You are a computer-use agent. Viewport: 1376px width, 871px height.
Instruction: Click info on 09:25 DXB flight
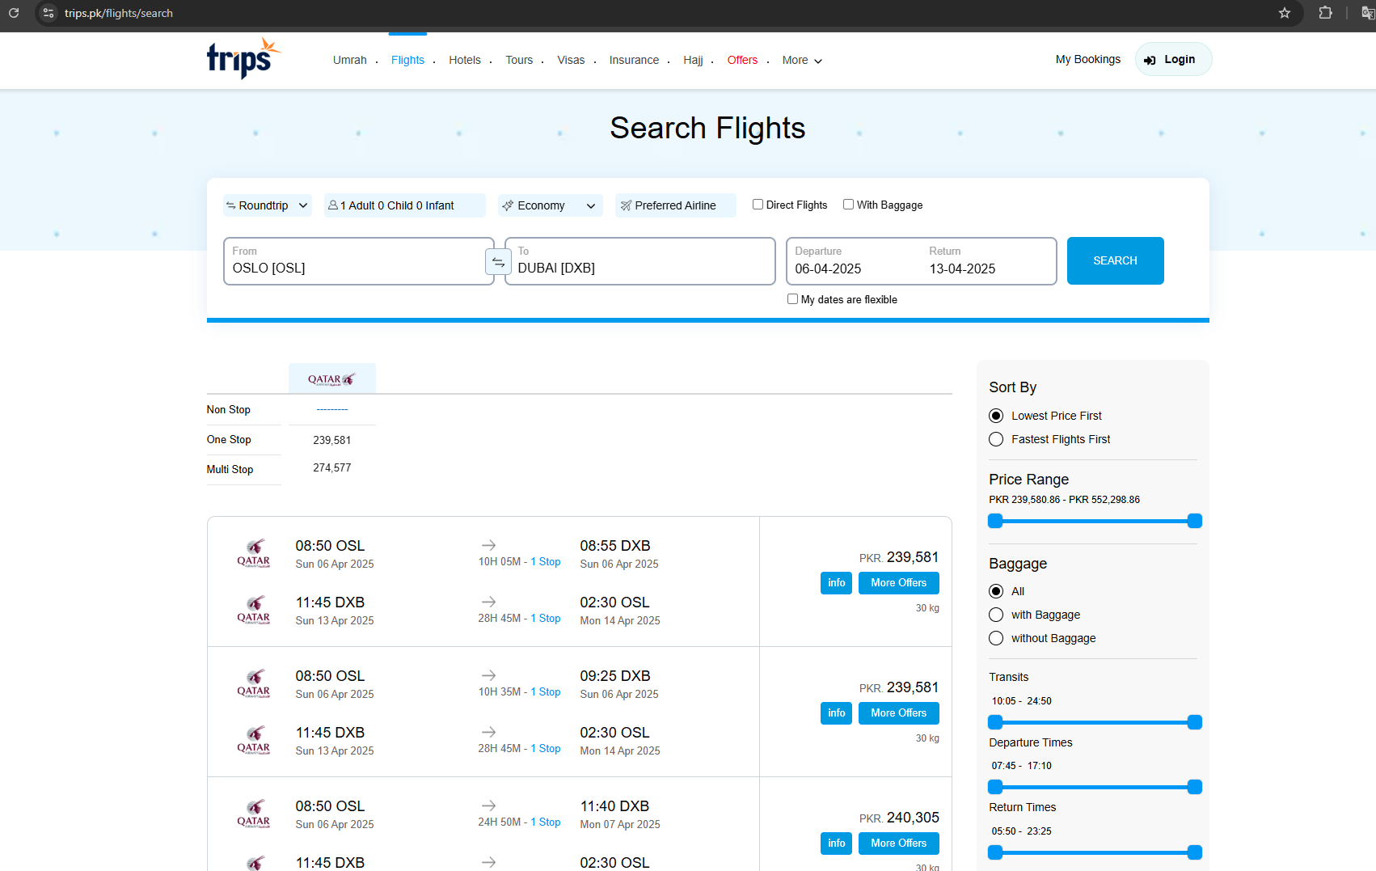click(x=836, y=713)
